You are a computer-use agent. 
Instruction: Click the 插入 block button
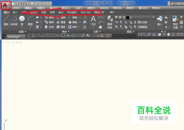pos(160,21)
